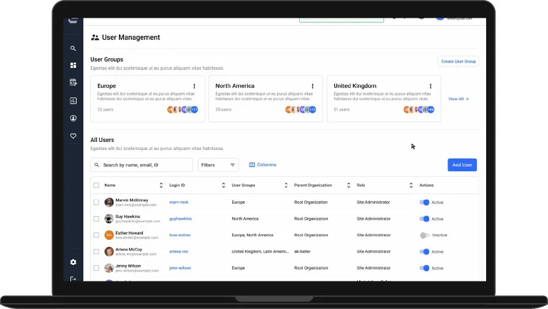Click '51 users' count on United Kingdom card

point(341,110)
